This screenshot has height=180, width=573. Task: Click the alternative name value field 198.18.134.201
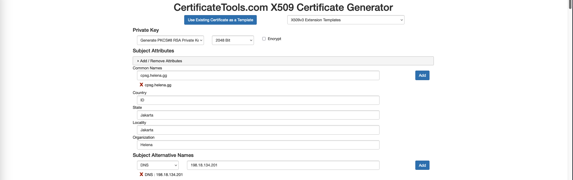coord(283,165)
